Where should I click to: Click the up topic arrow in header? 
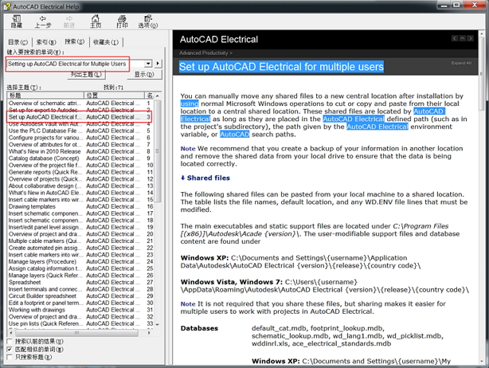click(x=463, y=38)
